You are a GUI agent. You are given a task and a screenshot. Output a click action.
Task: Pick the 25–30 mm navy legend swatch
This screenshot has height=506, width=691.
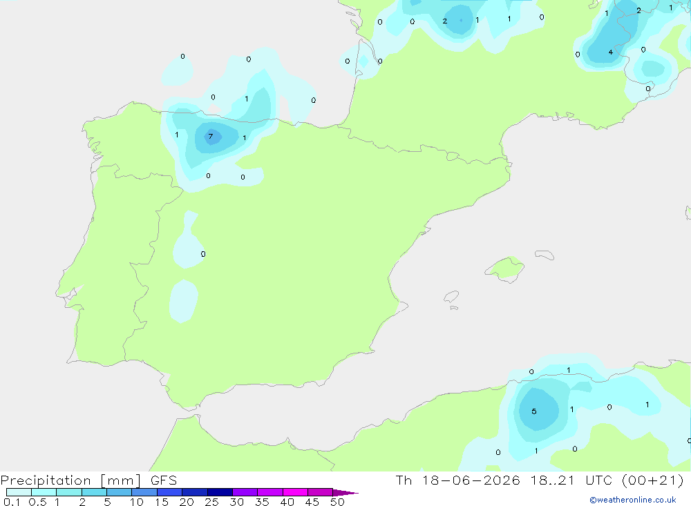click(220, 492)
